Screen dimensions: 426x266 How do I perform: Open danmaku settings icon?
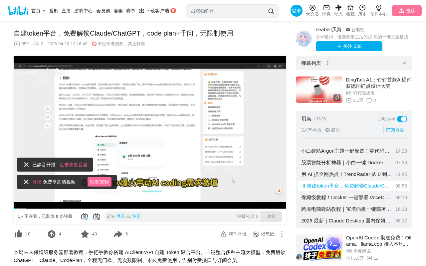coord(97,216)
